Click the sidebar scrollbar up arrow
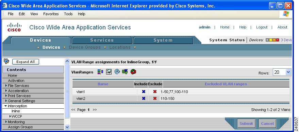Viewport: 299px width, 132px height. click(67, 61)
